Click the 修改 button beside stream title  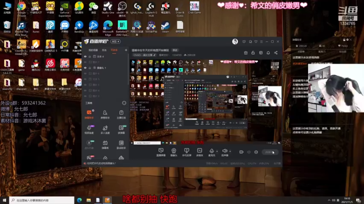(175, 50)
